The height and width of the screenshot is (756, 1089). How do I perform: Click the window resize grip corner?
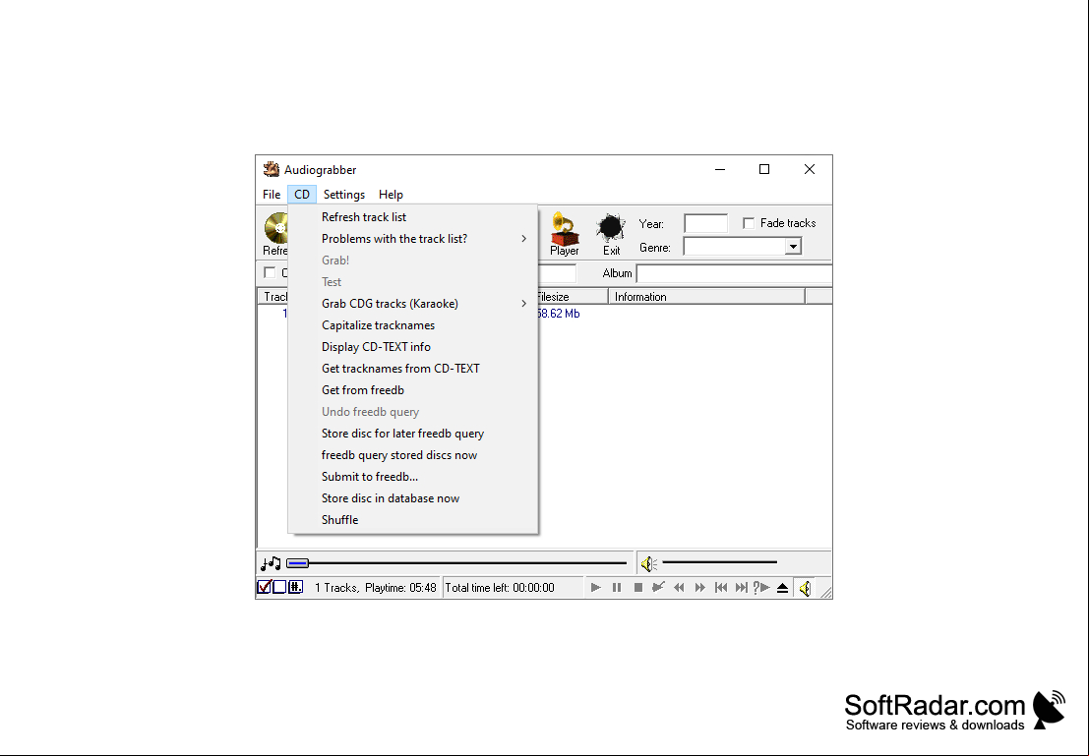pyautogui.click(x=825, y=592)
